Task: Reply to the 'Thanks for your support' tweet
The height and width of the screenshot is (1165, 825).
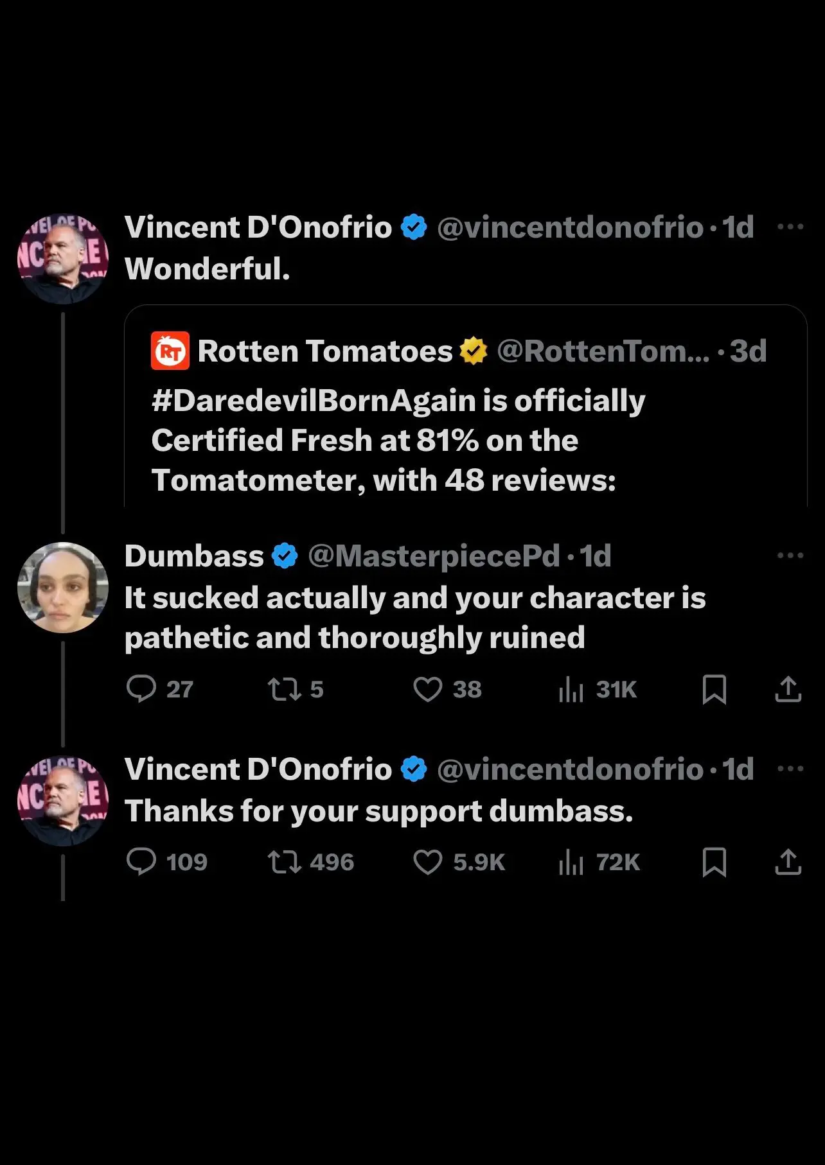Action: point(141,862)
